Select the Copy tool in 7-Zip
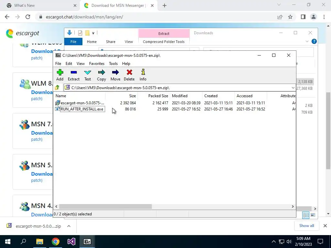 pyautogui.click(x=101, y=75)
